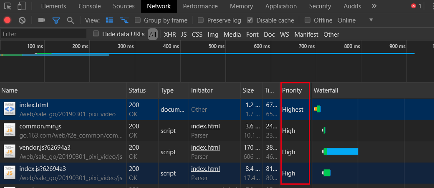
Task: Click the Filter text input field
Action: pos(43,34)
